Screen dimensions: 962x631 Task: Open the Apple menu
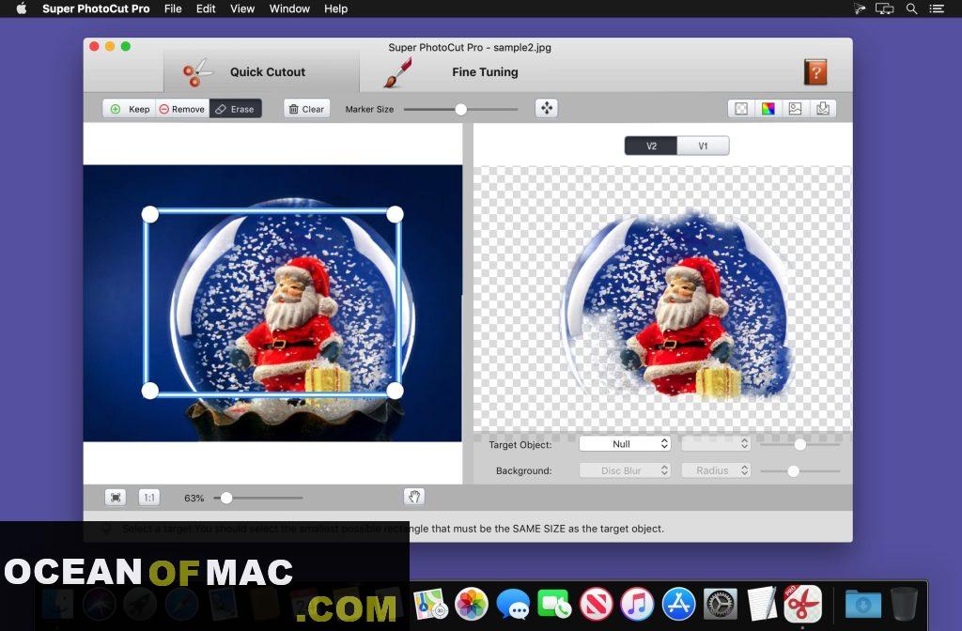click(x=22, y=8)
